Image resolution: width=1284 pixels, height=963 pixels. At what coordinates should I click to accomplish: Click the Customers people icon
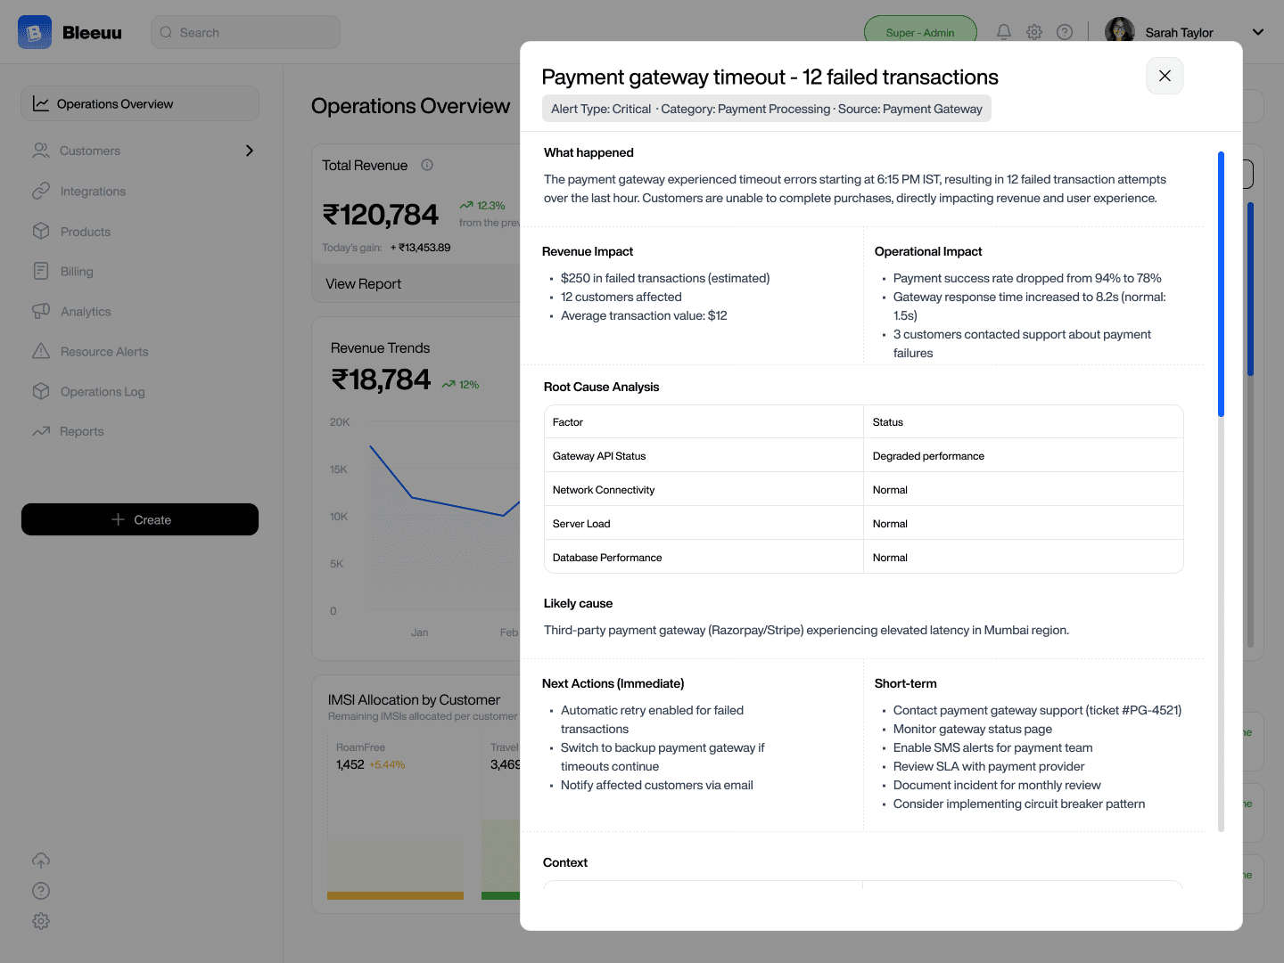point(41,151)
